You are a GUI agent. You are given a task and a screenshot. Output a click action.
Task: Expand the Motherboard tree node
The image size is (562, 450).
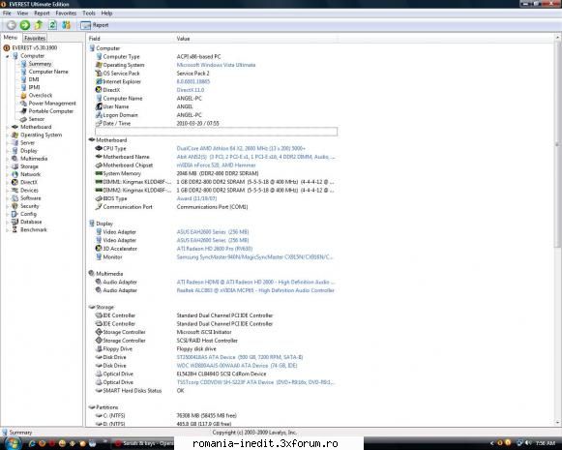(7, 127)
